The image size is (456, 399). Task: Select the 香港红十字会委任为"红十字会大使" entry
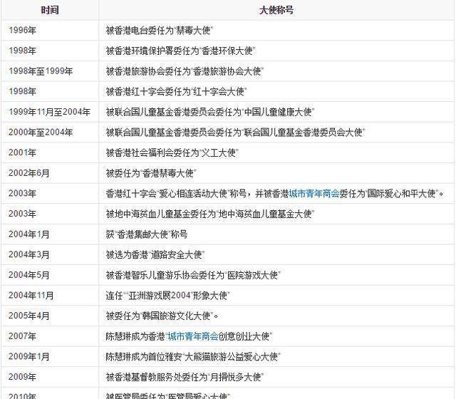click(x=176, y=91)
